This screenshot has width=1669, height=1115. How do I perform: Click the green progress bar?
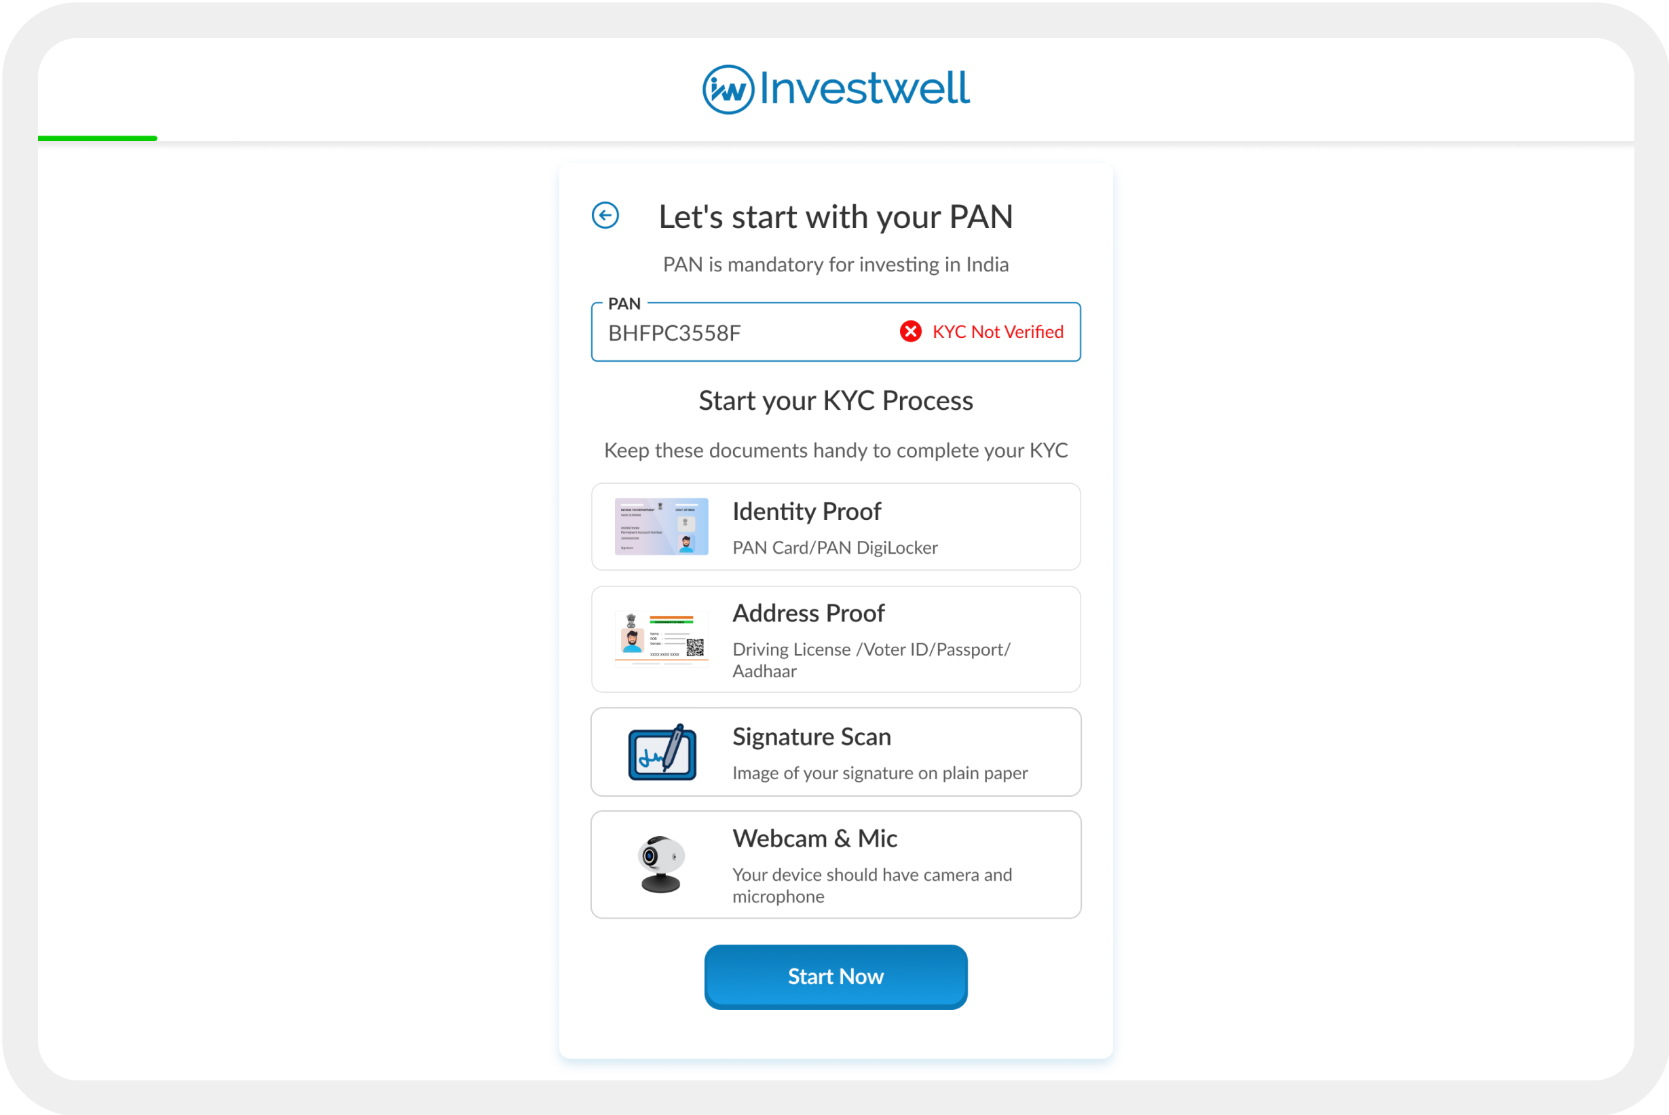(98, 138)
